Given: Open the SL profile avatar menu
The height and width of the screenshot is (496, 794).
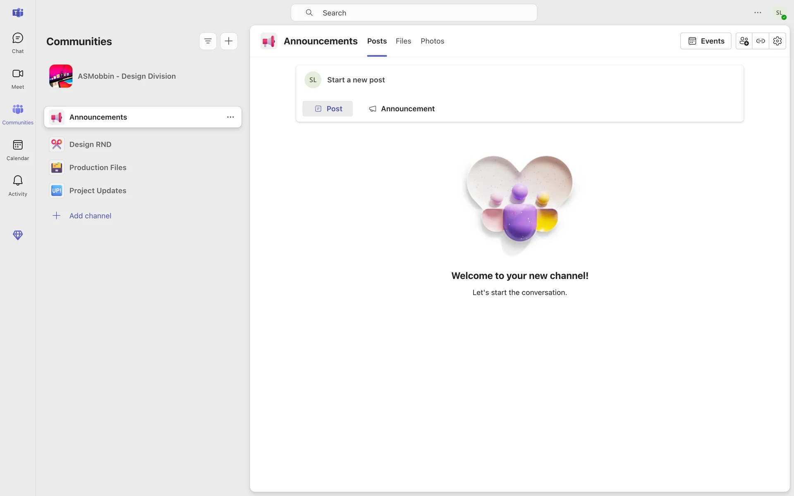Looking at the screenshot, I should coord(779,13).
